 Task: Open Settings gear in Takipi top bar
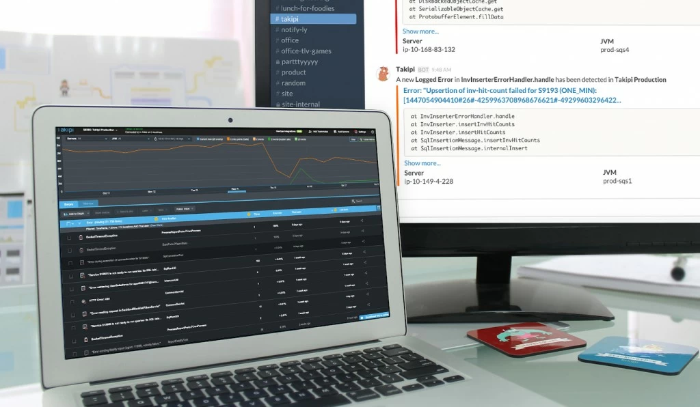tap(356, 132)
